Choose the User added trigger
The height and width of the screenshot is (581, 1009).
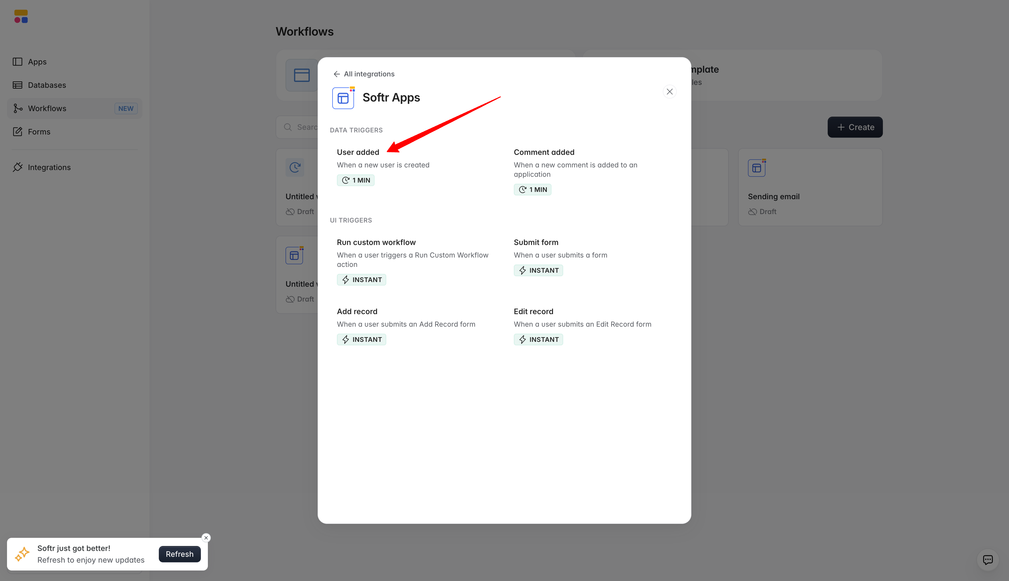(x=358, y=152)
